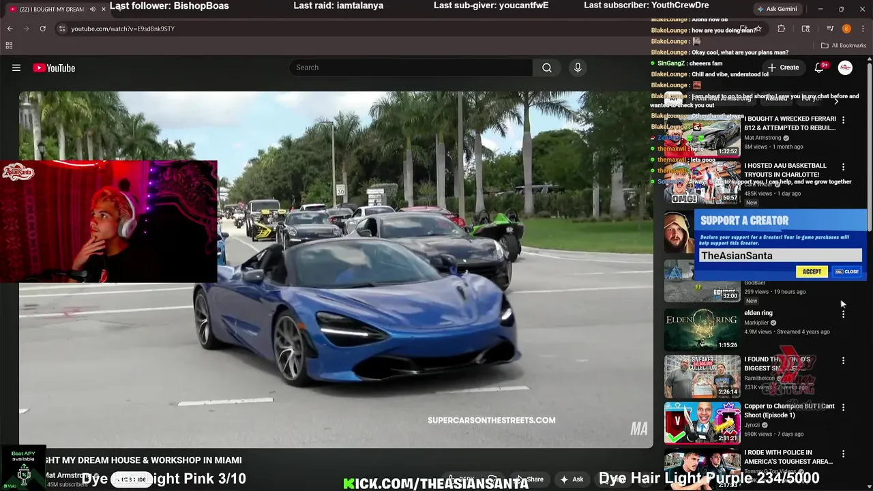Click the search magnifier button
The width and height of the screenshot is (873, 491).
[547, 68]
